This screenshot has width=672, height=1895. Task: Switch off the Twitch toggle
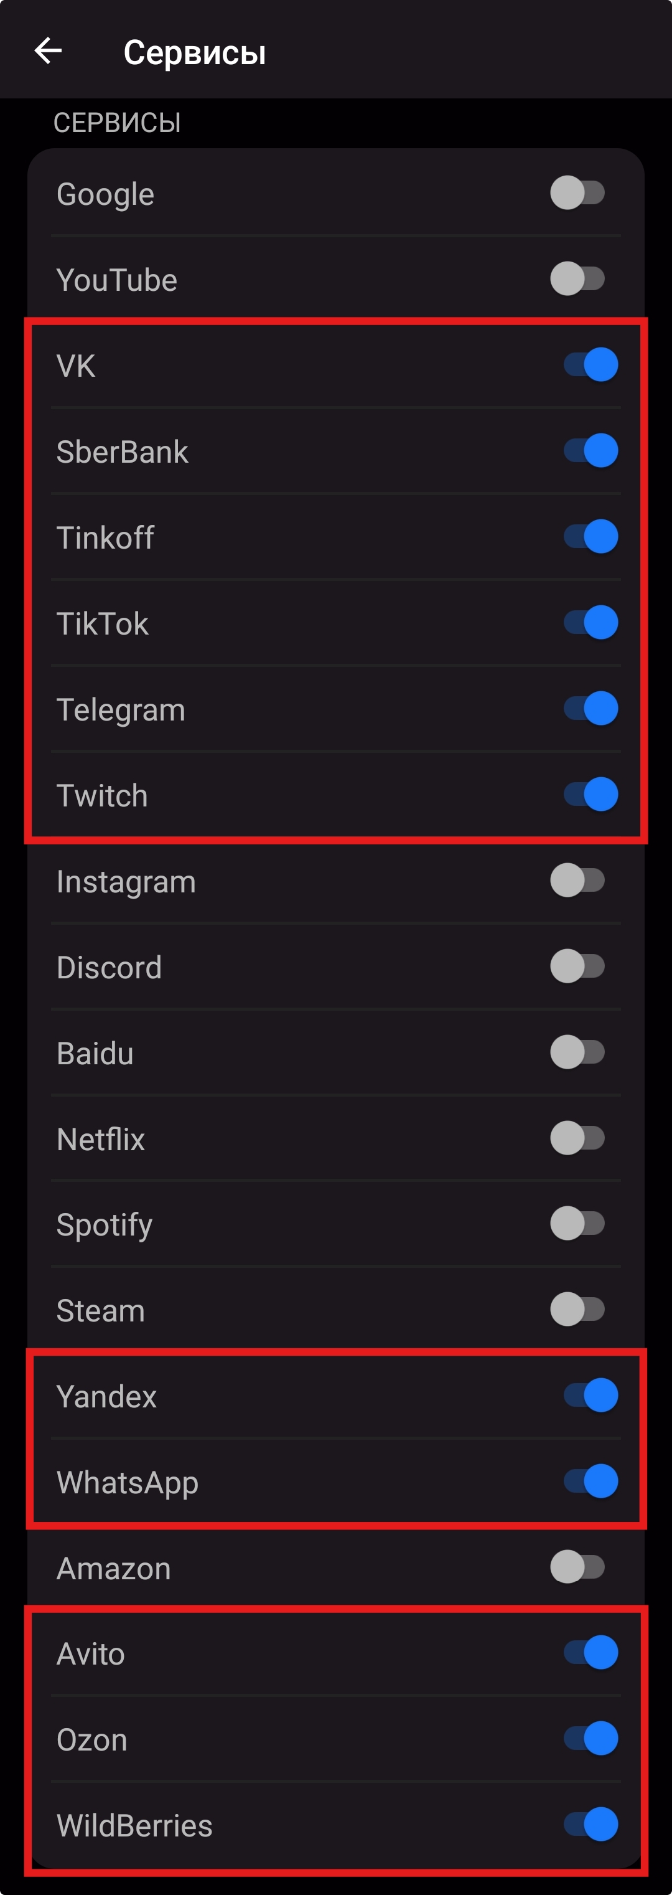tap(590, 795)
